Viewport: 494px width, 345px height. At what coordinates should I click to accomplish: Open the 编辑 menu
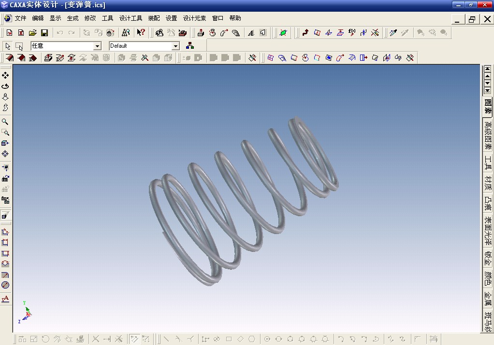pyautogui.click(x=38, y=18)
